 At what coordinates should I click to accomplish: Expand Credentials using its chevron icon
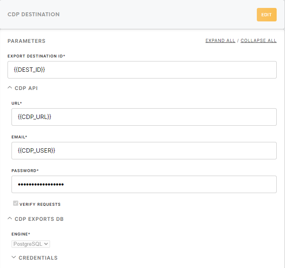(13, 257)
